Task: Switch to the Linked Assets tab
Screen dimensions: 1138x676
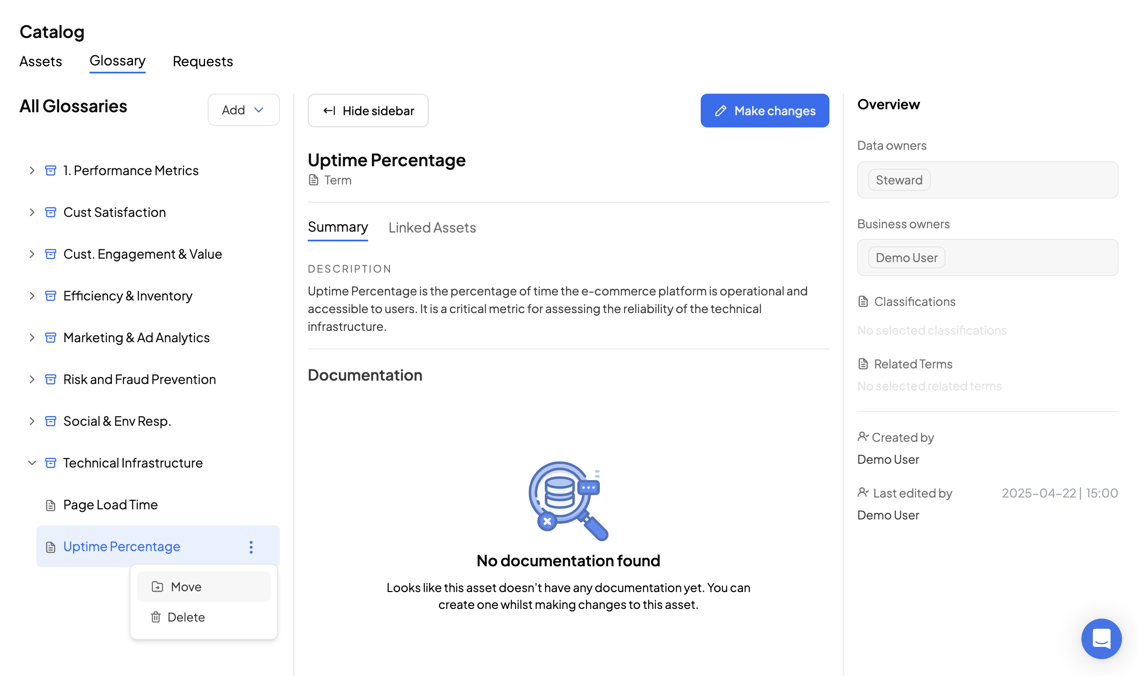Action: pos(432,227)
